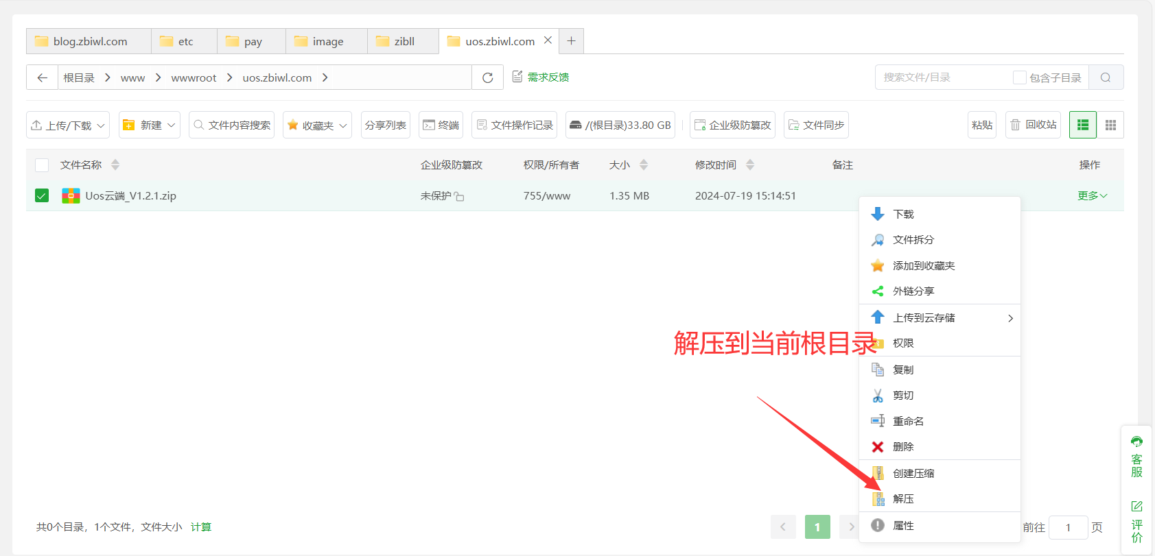Toggle 包含子目录 checkbox
Screen dimensions: 1155x556
point(1020,77)
